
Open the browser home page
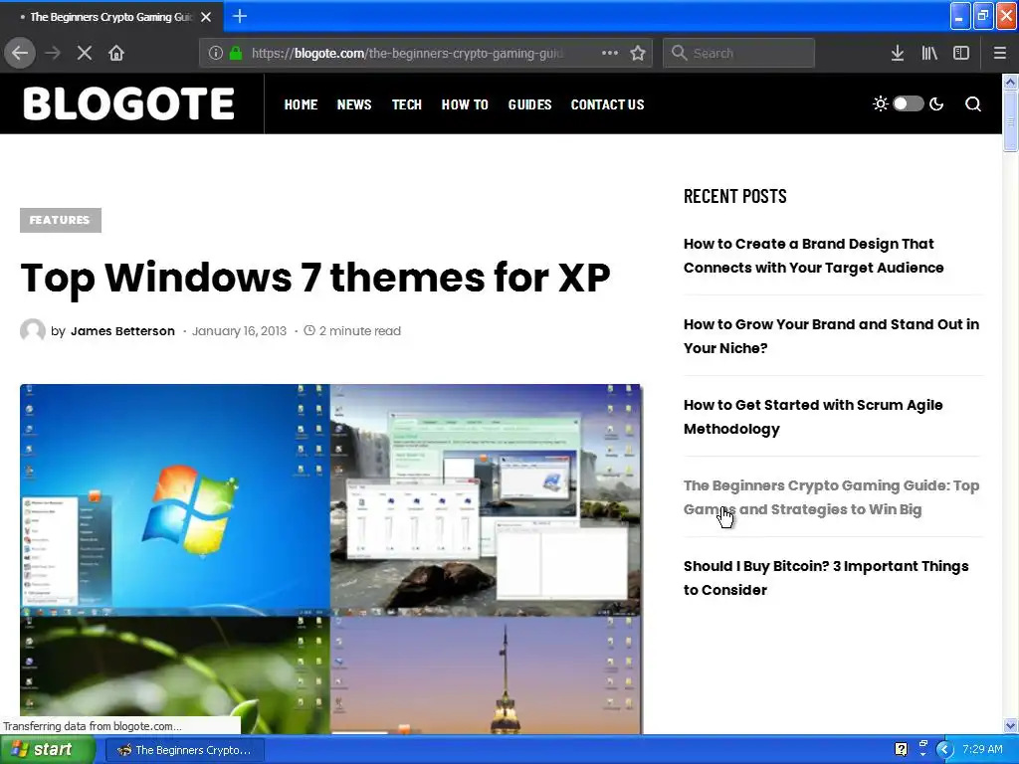[x=116, y=53]
